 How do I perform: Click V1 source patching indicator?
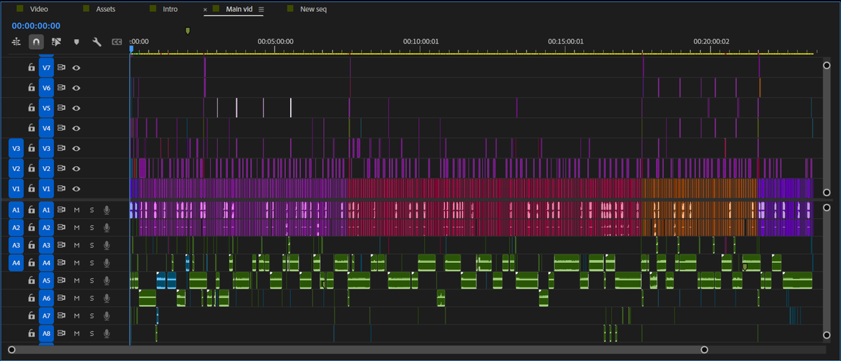pyautogui.click(x=16, y=189)
